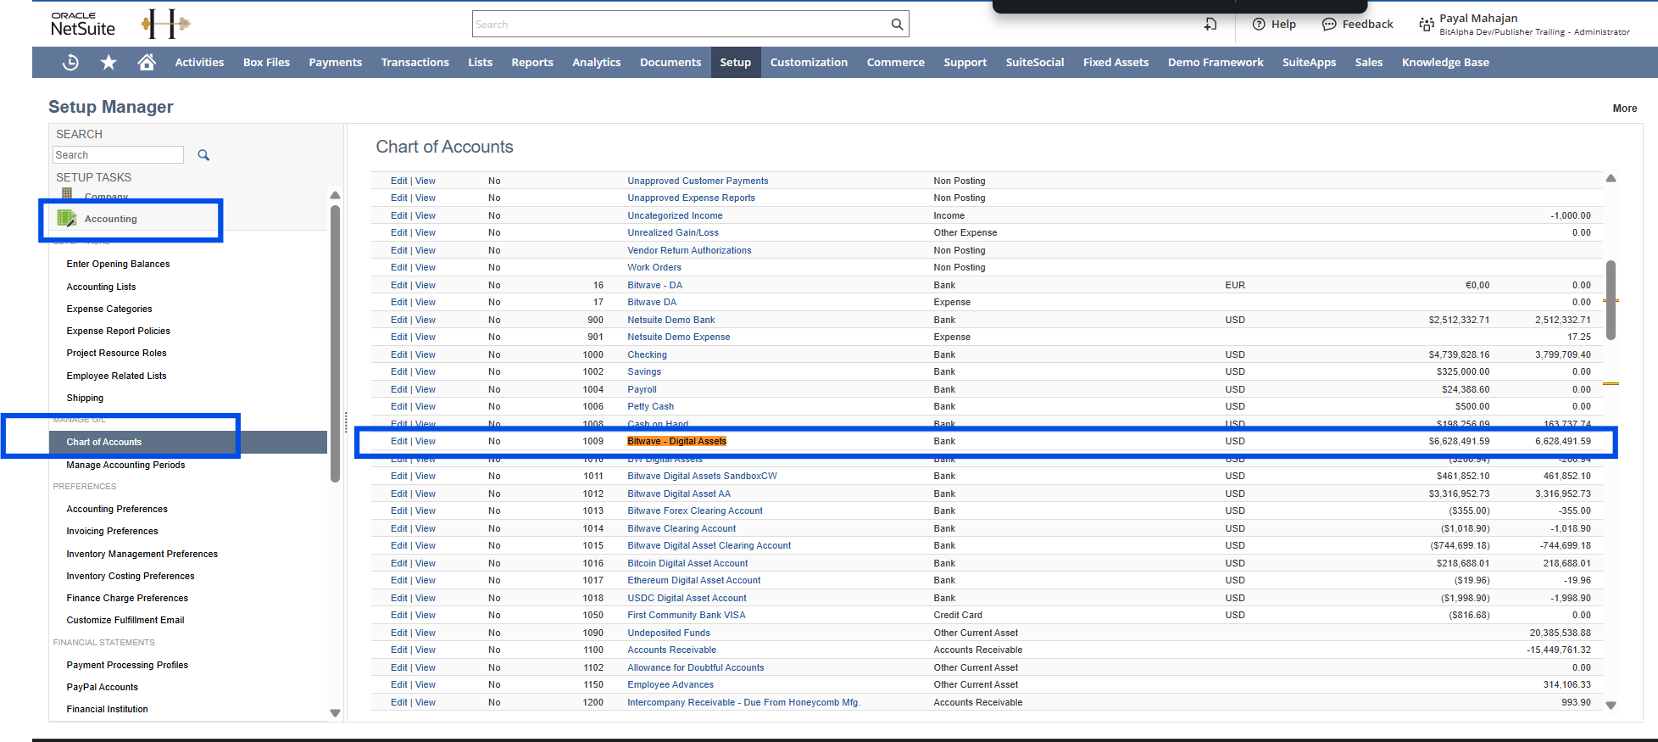Click the accounts list scroll-down arrow
Viewport: 1658px width, 742px height.
tap(1611, 705)
